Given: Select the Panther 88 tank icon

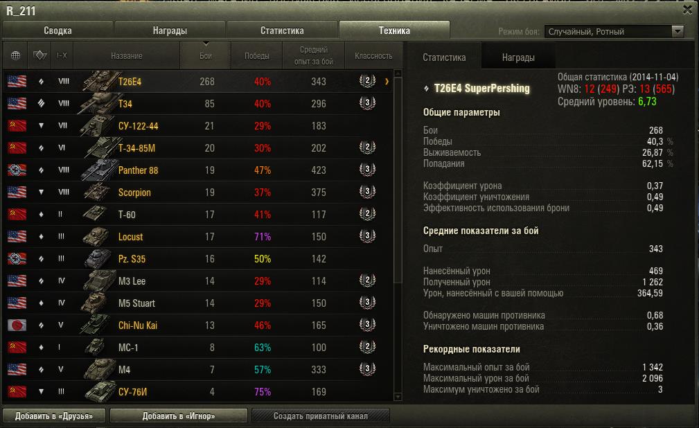Looking at the screenshot, I should [x=99, y=170].
